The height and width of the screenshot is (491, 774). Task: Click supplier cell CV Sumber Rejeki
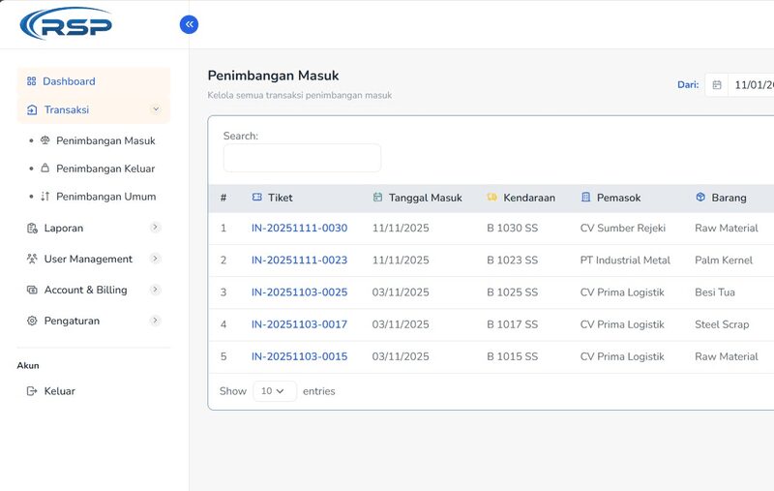(x=622, y=229)
